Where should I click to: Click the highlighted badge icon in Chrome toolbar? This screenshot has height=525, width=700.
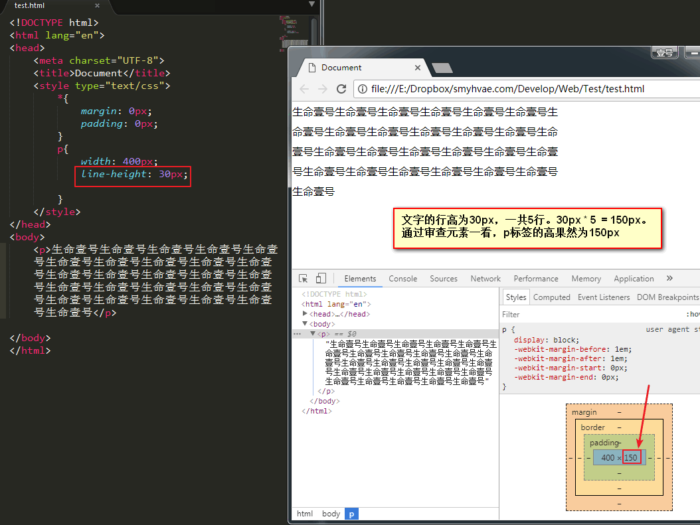pyautogui.click(x=664, y=52)
